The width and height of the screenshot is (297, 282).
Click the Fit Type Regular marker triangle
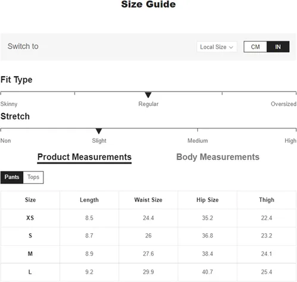tap(148, 95)
